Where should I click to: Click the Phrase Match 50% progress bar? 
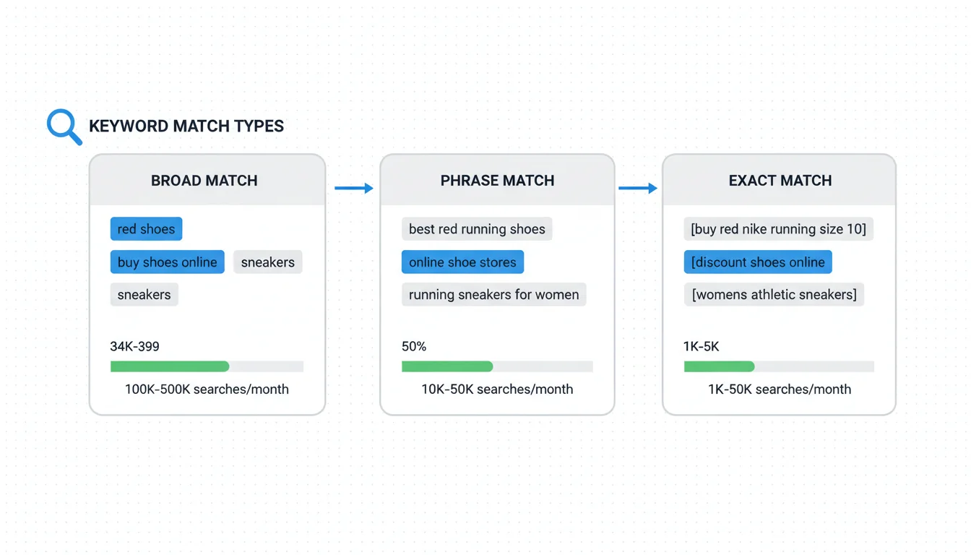coord(497,366)
